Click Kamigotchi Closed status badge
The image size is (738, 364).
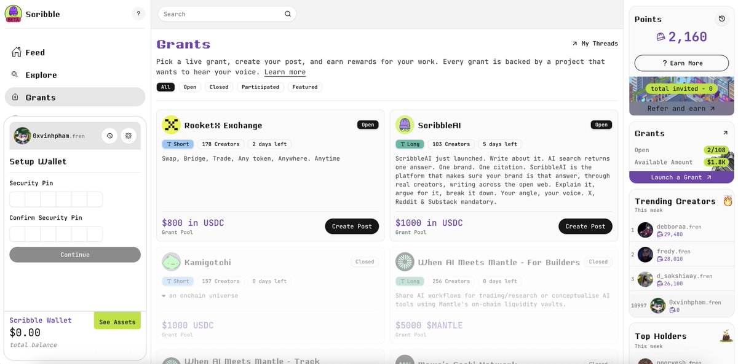pyautogui.click(x=365, y=261)
